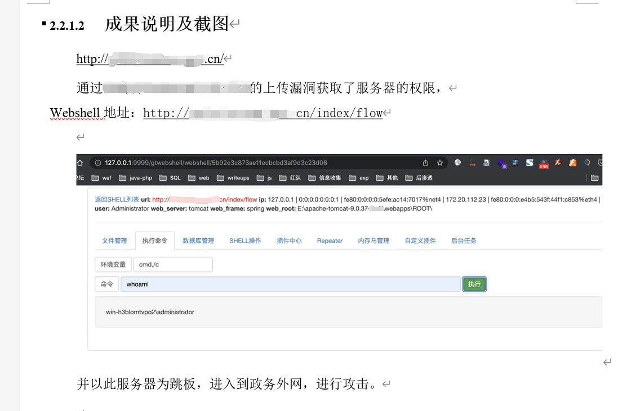Click the folder icon at bookmarks bar right end

click(x=595, y=178)
